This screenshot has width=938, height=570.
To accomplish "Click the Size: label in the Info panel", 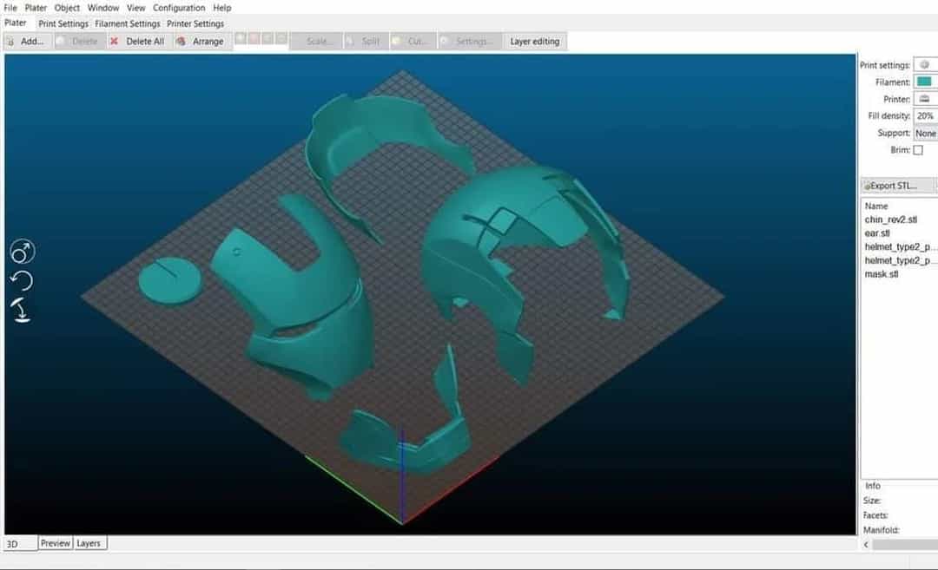I will (872, 501).
